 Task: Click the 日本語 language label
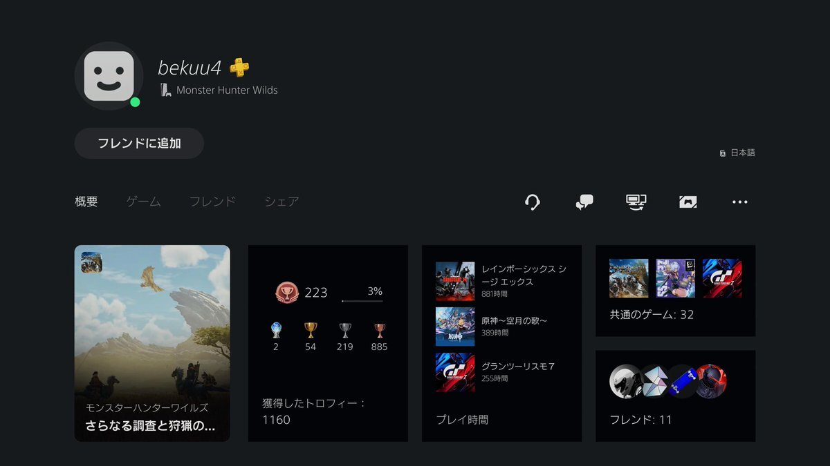743,153
